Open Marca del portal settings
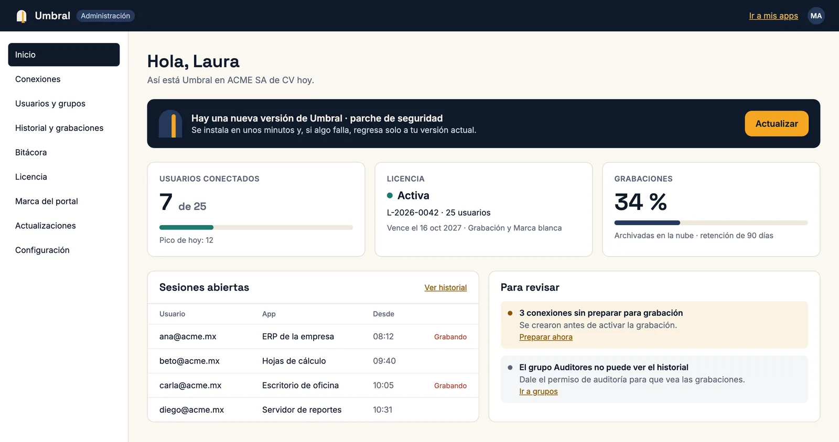The image size is (839, 442). pyautogui.click(x=64, y=201)
